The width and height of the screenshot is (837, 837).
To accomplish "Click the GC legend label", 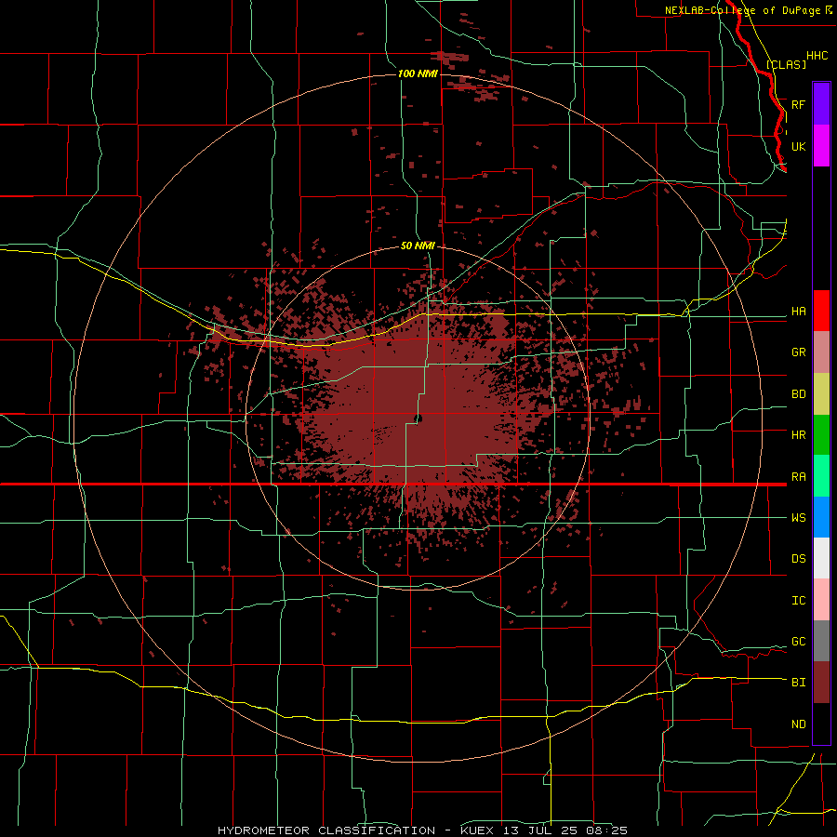I will click(x=798, y=642).
